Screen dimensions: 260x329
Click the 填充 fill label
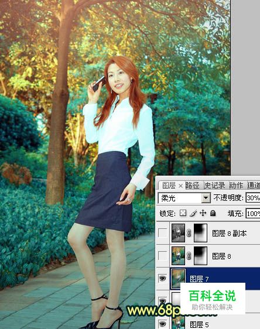point(235,214)
